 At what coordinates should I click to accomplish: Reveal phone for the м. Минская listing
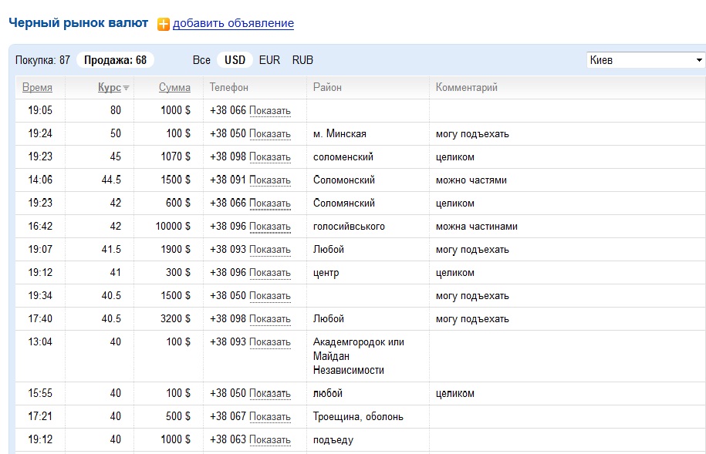[270, 134]
